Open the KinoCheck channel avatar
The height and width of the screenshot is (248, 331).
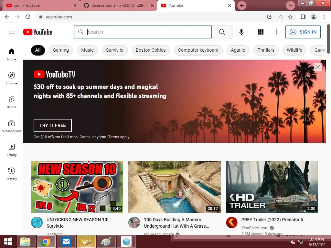[231, 222]
